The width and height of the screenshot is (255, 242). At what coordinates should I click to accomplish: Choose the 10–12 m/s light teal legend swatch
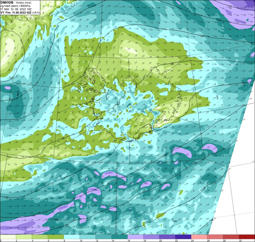tap(88, 237)
